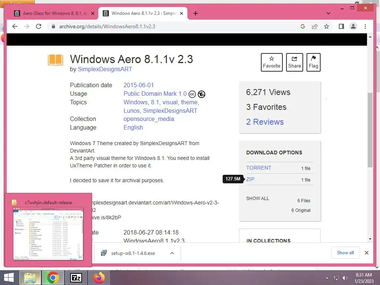Viewport: 380px width, 285px height.
Task: Open Firefox from the taskbar
Action: click(99, 278)
